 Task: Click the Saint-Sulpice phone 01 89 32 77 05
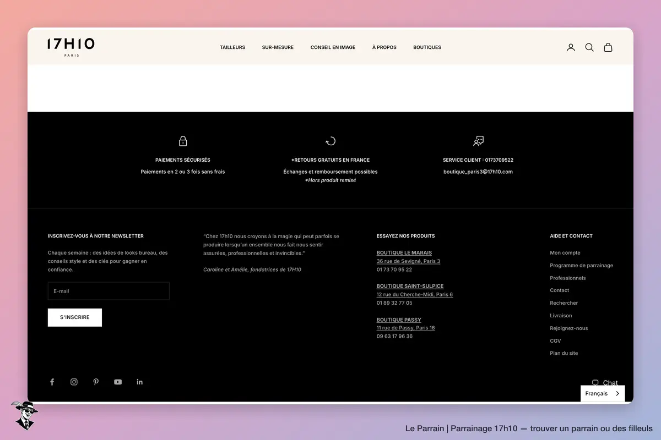click(x=394, y=303)
